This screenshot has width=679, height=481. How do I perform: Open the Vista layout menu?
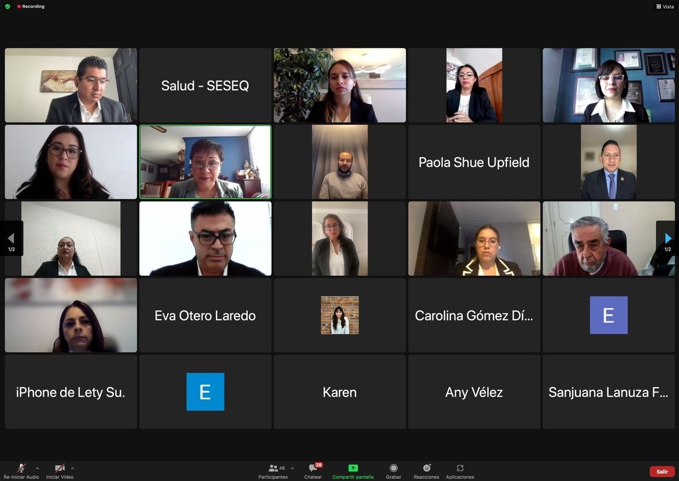click(x=665, y=6)
